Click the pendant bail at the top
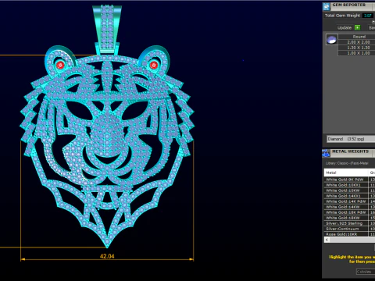 click(107, 29)
